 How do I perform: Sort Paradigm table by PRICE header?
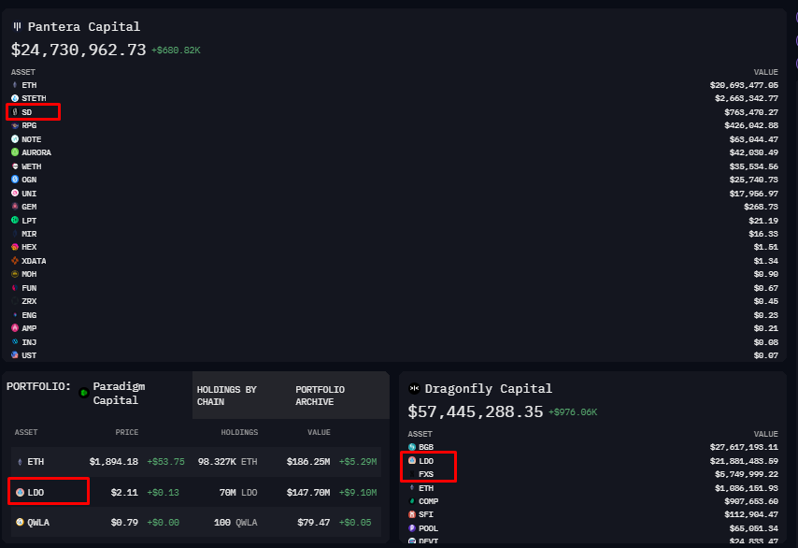point(127,432)
